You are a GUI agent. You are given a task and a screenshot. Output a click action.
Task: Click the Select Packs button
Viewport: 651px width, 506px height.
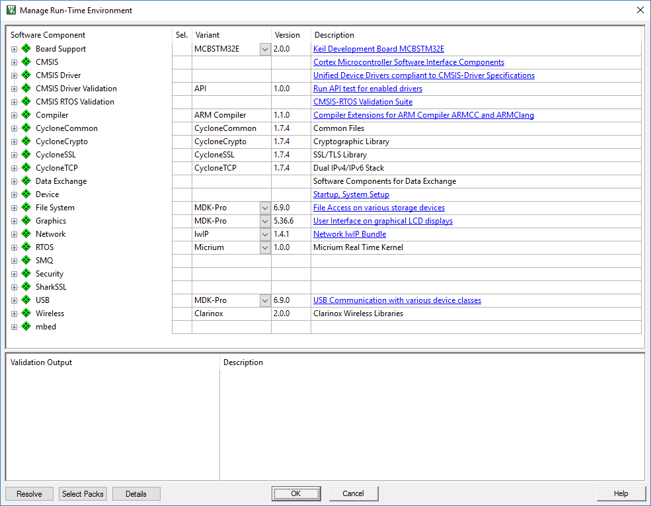[x=83, y=493]
